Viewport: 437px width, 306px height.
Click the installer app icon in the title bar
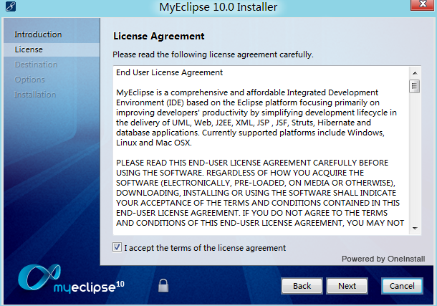tap(11, 6)
